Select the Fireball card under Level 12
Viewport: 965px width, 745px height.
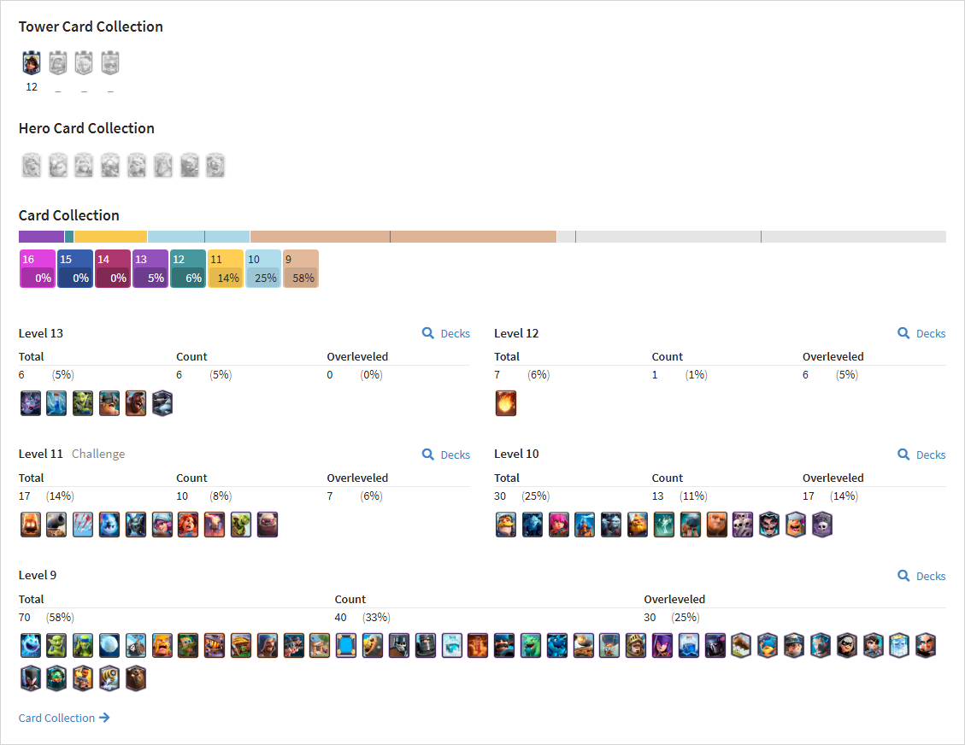point(506,403)
